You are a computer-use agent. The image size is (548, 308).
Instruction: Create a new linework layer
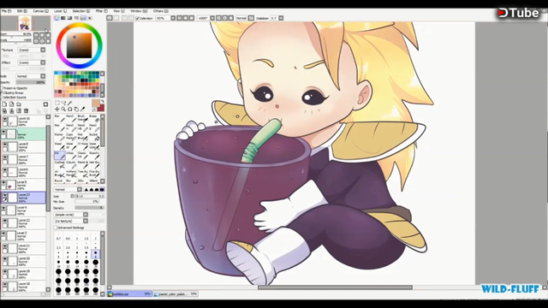coord(11,104)
